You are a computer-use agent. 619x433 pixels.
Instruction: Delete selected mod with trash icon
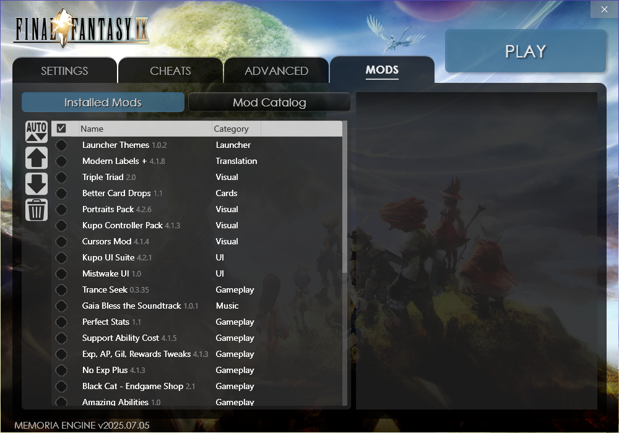[37, 210]
